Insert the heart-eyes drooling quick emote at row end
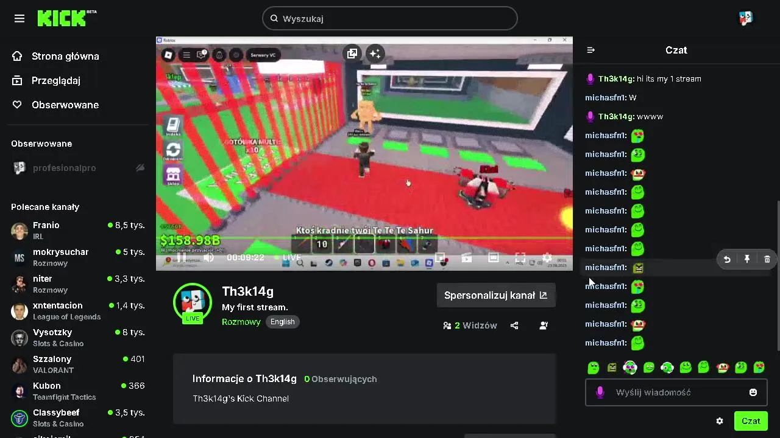 (x=759, y=367)
